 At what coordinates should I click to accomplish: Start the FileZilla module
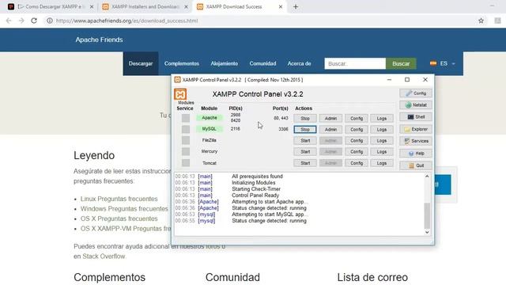pyautogui.click(x=305, y=141)
